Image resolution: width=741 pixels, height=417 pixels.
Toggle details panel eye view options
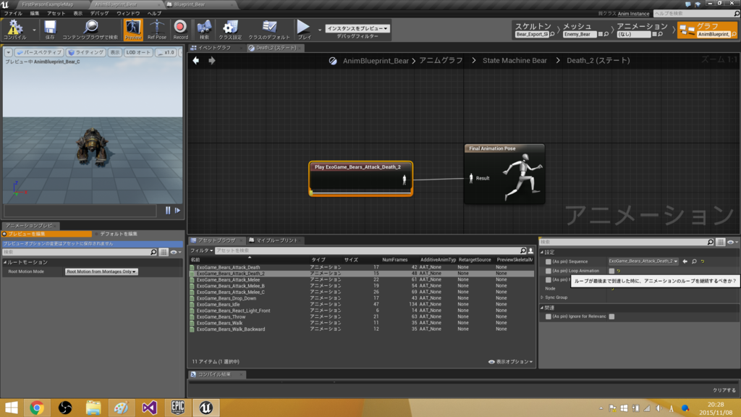coord(732,242)
